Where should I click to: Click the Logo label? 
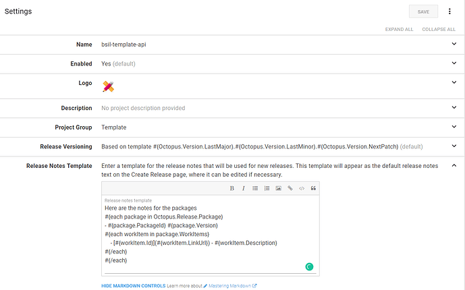(86, 83)
